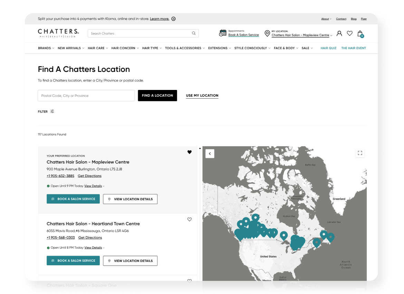The width and height of the screenshot is (404, 294).
Task: Click the FIND A LOCATION button
Action: [157, 95]
